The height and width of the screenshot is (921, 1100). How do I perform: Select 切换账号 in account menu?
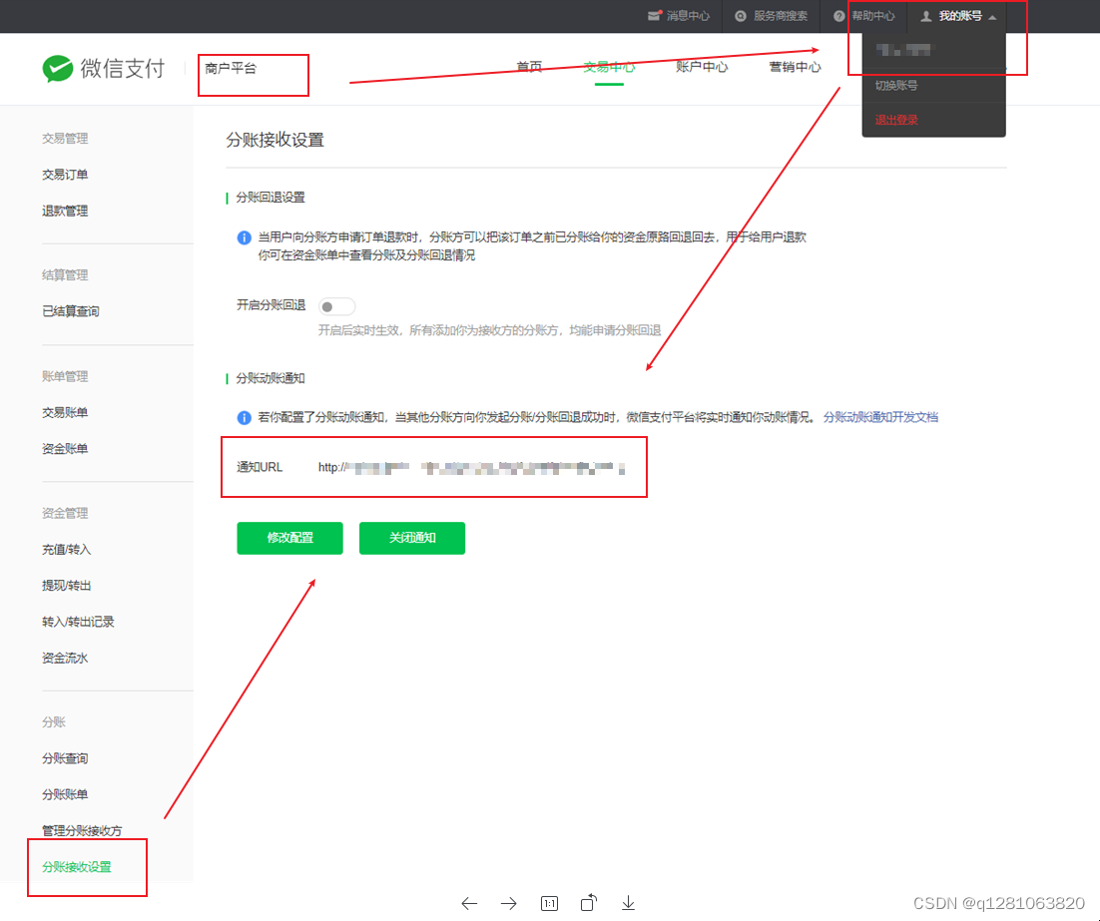click(x=895, y=86)
